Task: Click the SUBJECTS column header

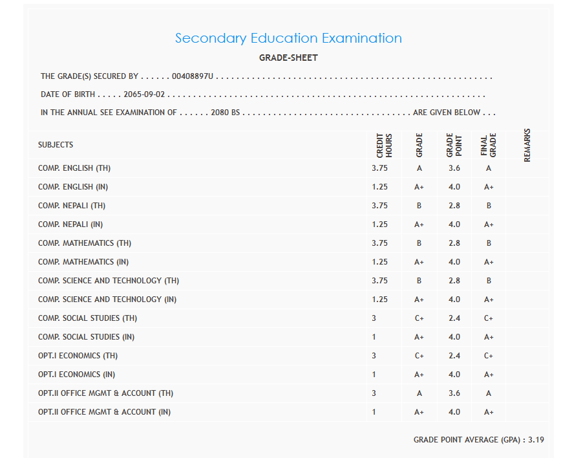Action: click(56, 145)
